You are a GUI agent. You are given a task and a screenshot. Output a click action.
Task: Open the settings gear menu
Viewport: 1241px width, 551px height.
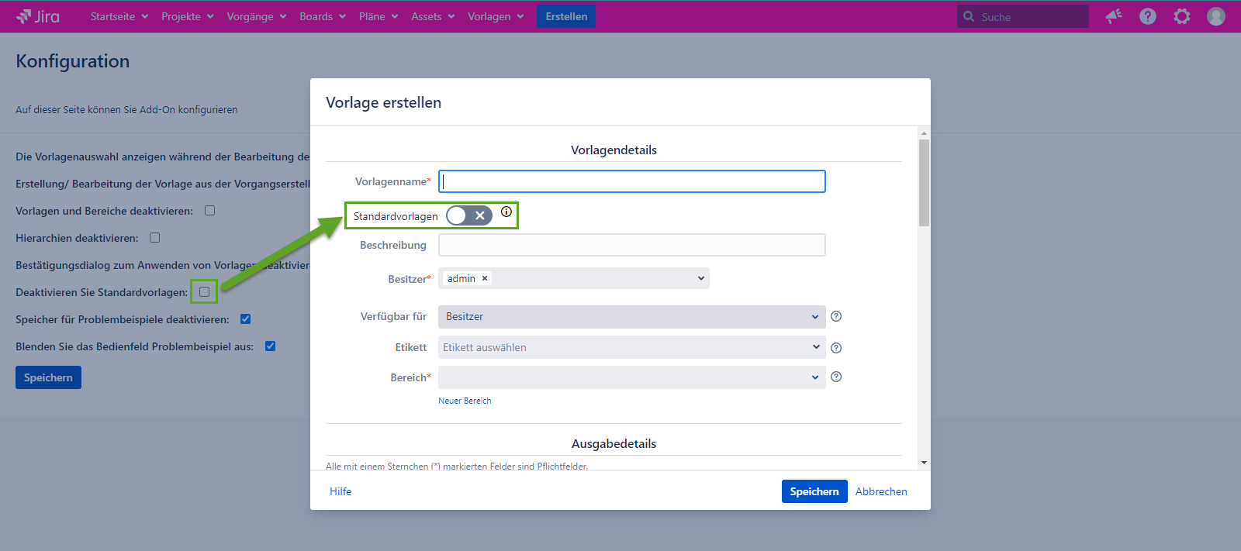1182,16
